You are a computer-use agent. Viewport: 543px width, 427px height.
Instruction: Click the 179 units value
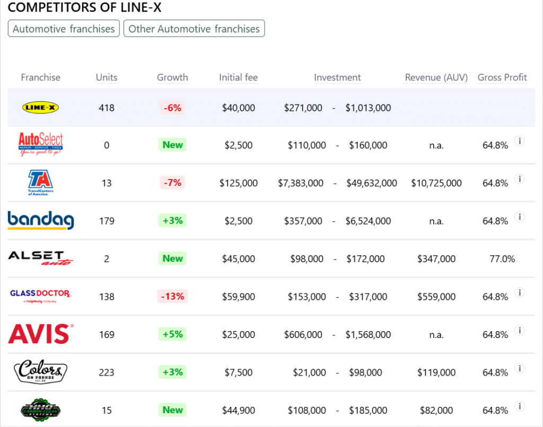pyautogui.click(x=107, y=221)
